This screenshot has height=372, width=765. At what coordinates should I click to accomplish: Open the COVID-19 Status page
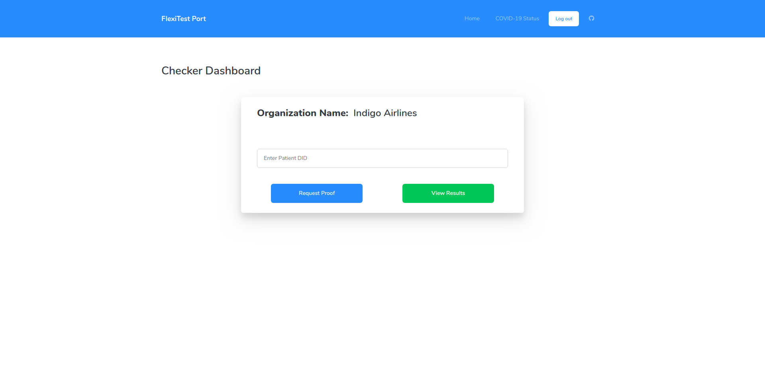pyautogui.click(x=517, y=18)
